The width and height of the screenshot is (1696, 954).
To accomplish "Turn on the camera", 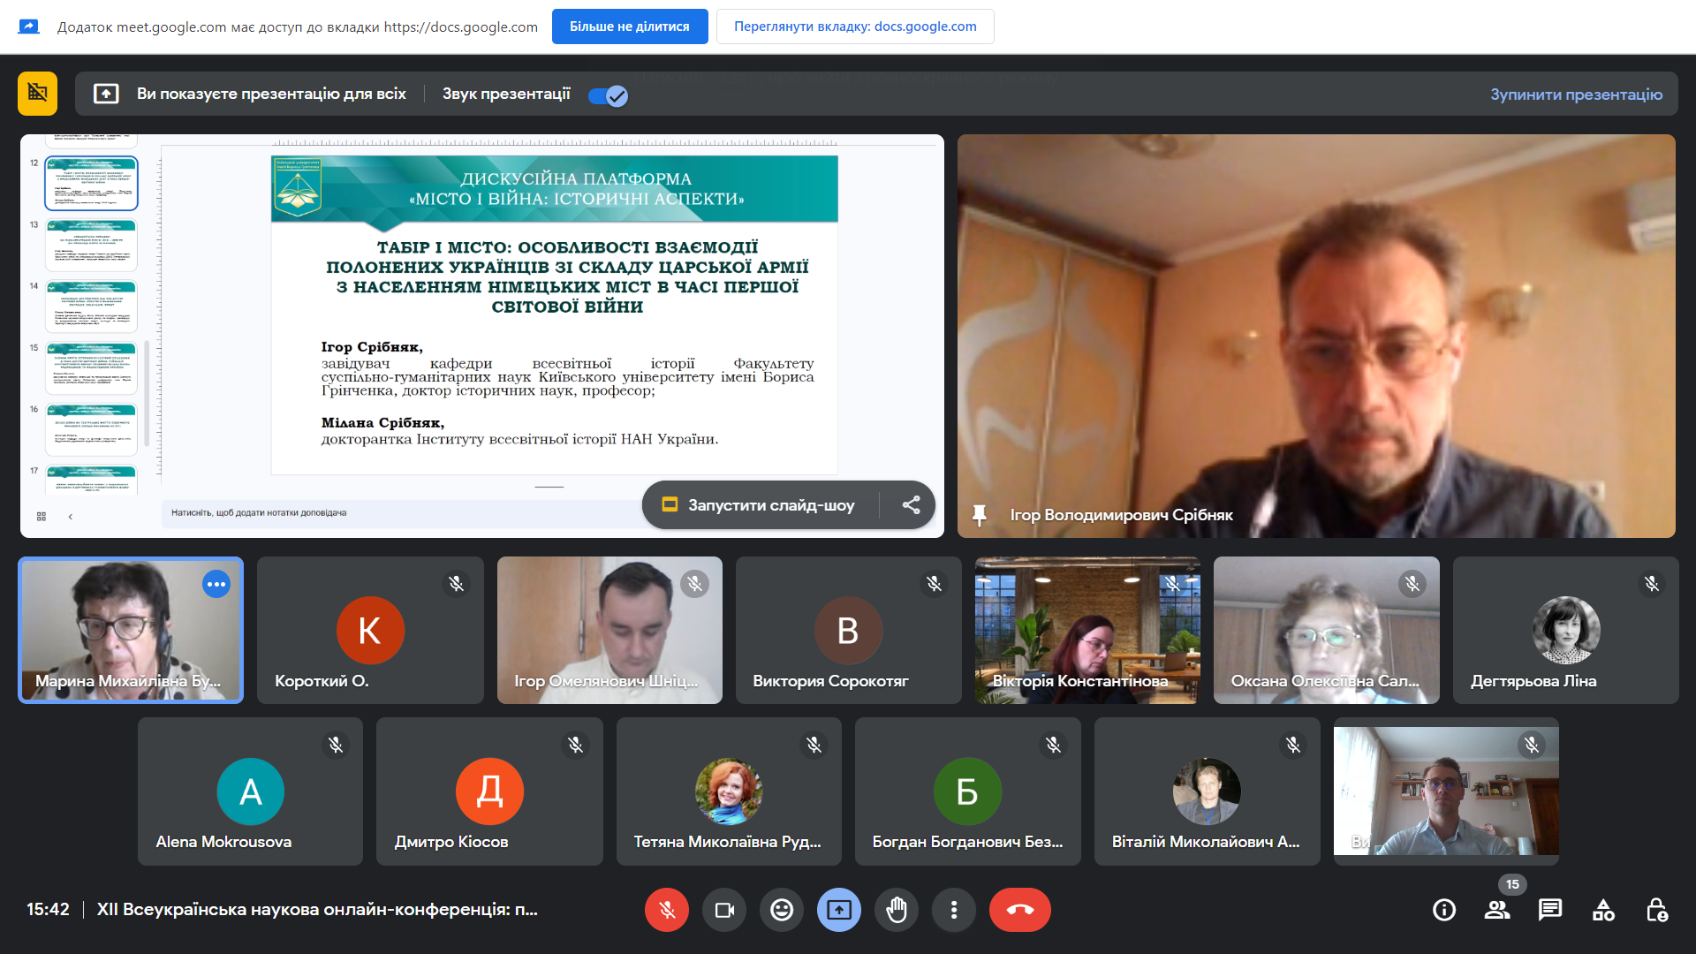I will coord(724,910).
